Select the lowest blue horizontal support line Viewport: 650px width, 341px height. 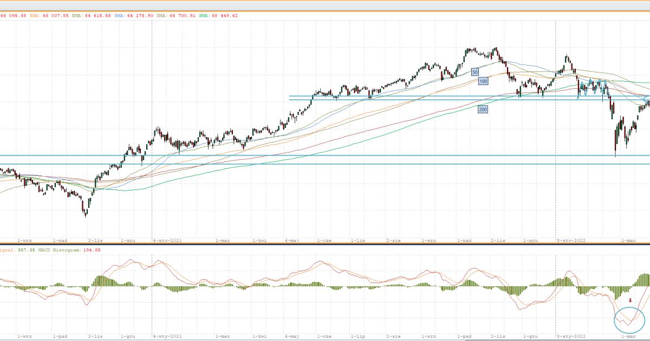tap(325, 164)
